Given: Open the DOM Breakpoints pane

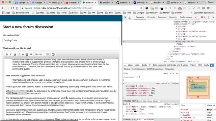Looking at the screenshot, I should tap(155, 69).
